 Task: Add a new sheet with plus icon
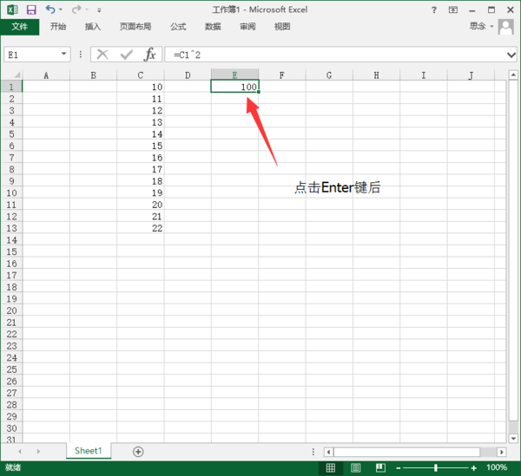coord(138,452)
